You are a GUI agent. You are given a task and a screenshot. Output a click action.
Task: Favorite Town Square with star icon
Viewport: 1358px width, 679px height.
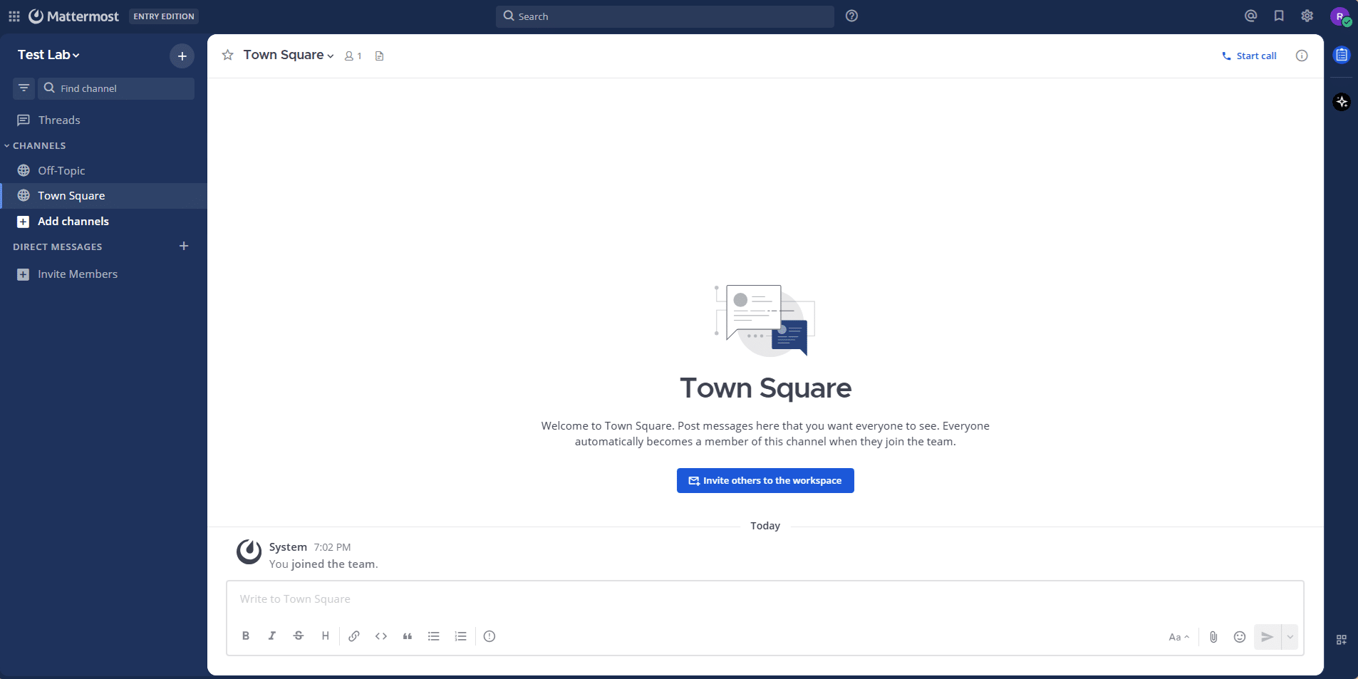[228, 55]
